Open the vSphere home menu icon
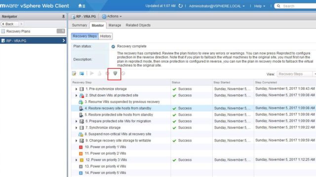 pos(81,6)
